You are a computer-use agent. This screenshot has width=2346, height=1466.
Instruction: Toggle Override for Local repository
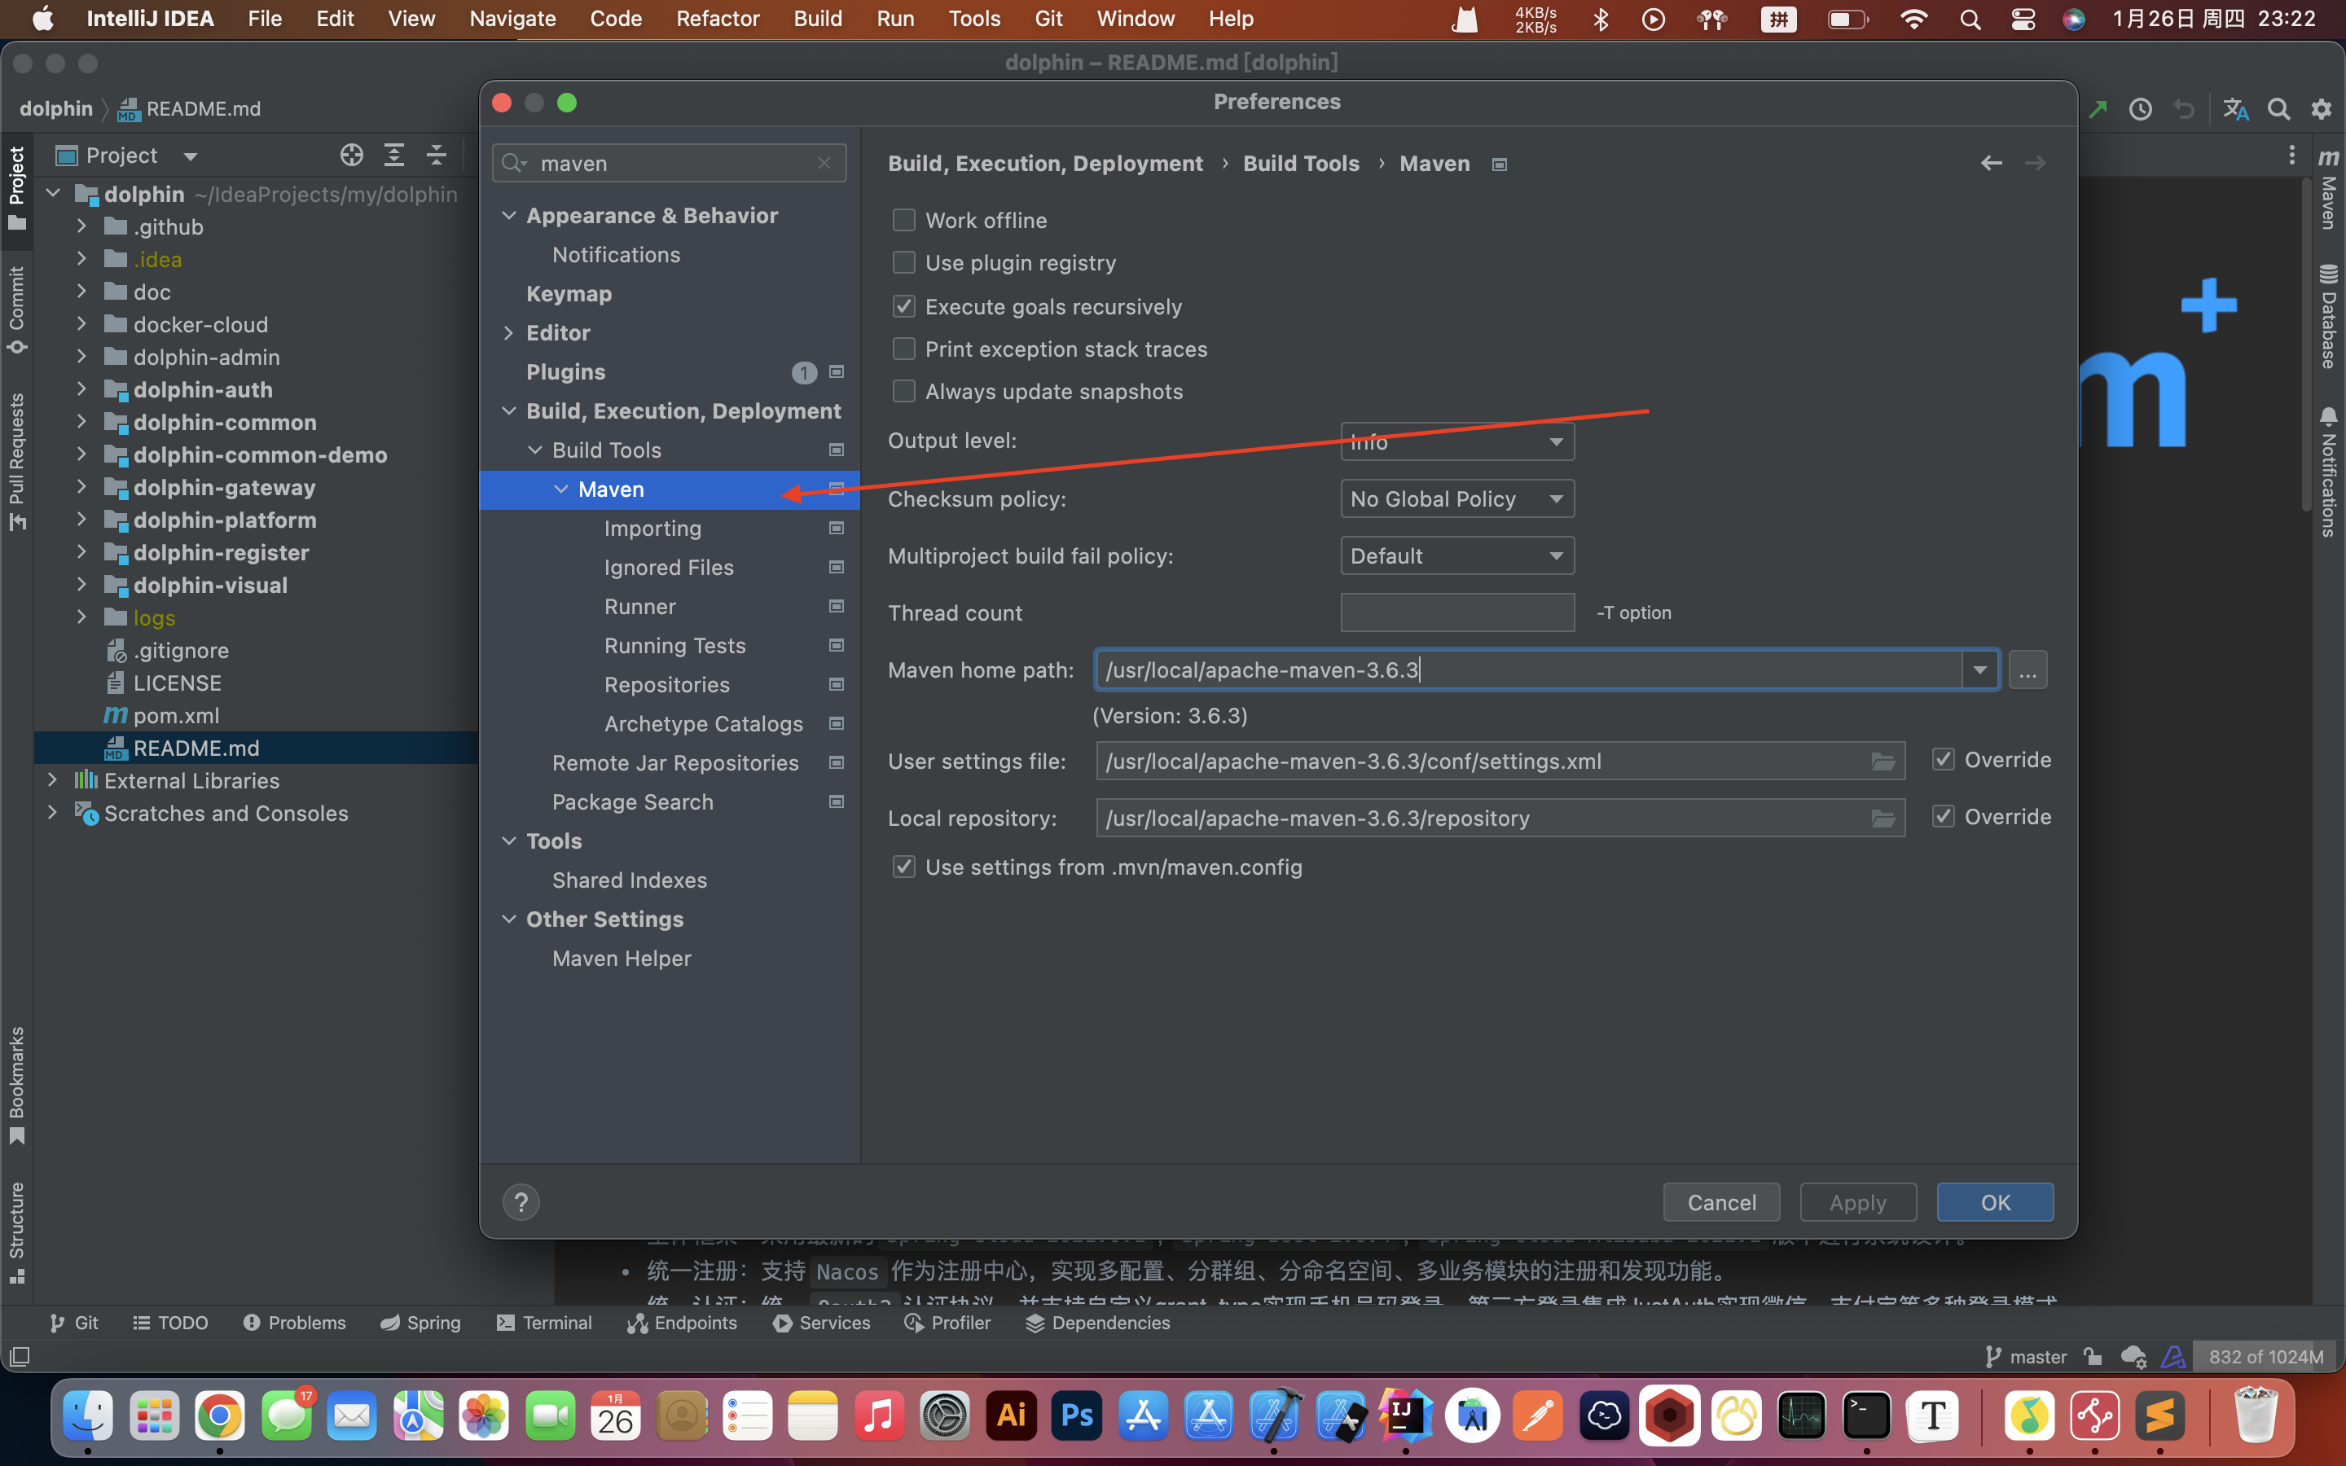pyautogui.click(x=1943, y=816)
